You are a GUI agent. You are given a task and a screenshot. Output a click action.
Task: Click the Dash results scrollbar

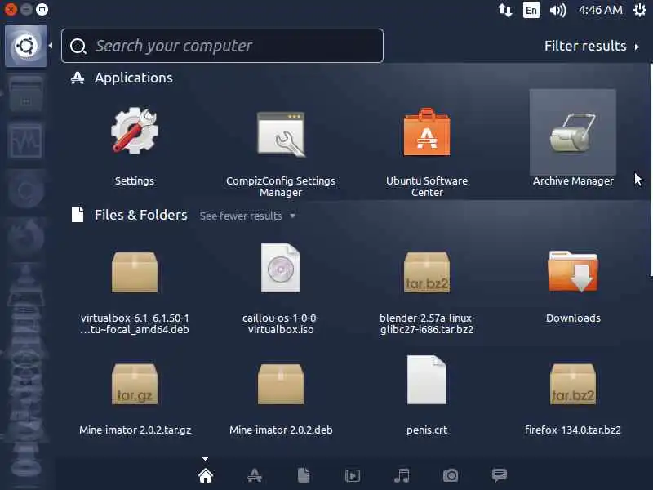coord(651,169)
